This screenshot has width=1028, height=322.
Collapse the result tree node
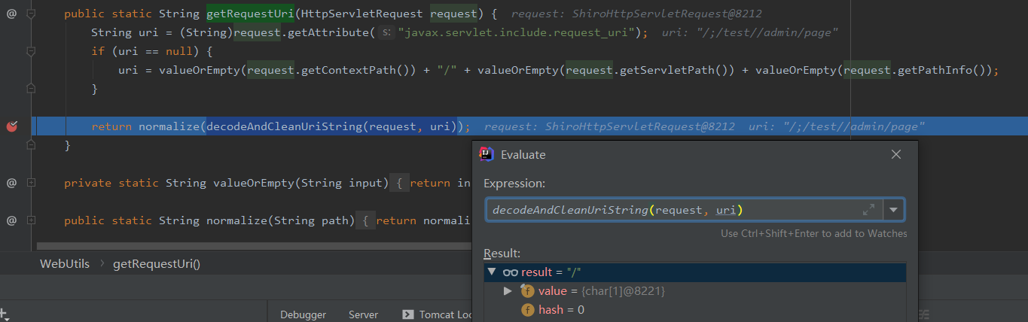(x=492, y=272)
